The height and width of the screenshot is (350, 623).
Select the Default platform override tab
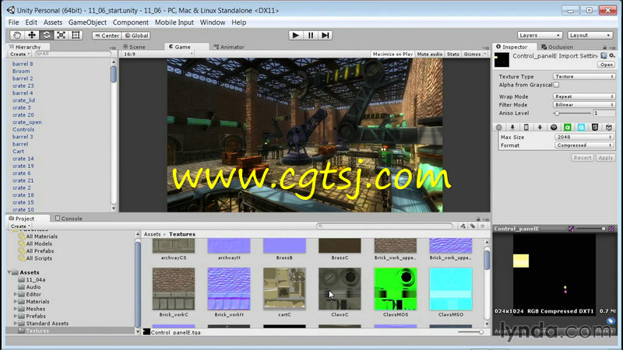499,128
